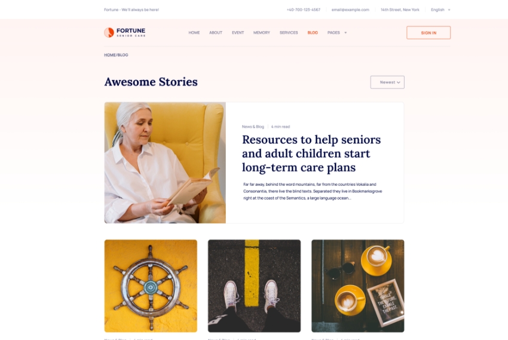
Task: Open the ship wheel article thumbnail
Action: [x=151, y=286]
